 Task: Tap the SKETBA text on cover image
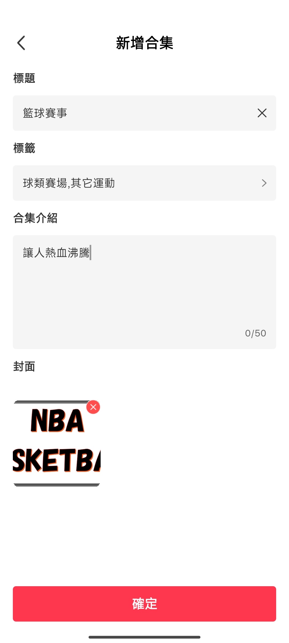tap(57, 460)
